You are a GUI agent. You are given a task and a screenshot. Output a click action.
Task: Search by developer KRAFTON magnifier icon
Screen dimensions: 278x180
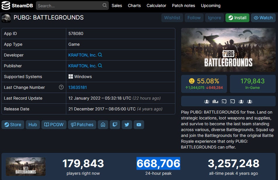100,55
